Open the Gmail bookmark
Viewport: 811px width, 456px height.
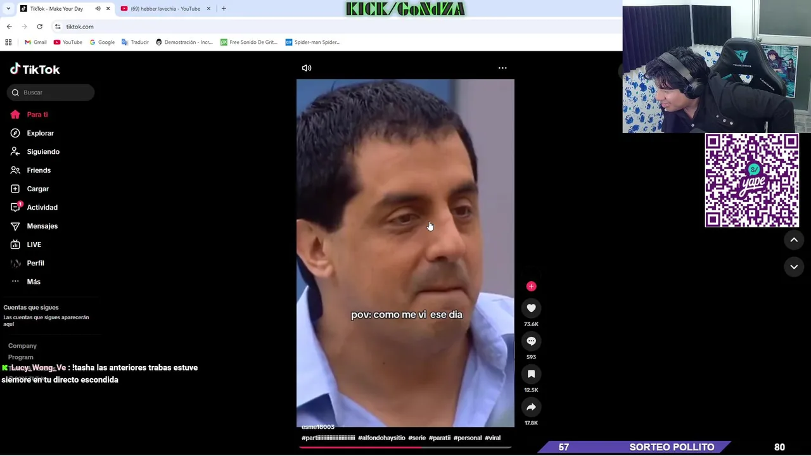coord(35,42)
